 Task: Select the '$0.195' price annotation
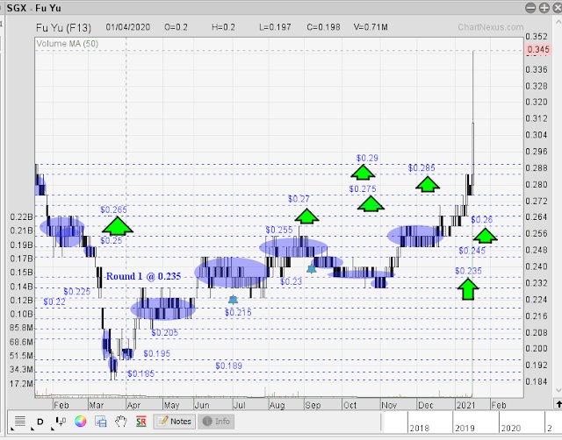coord(156,353)
